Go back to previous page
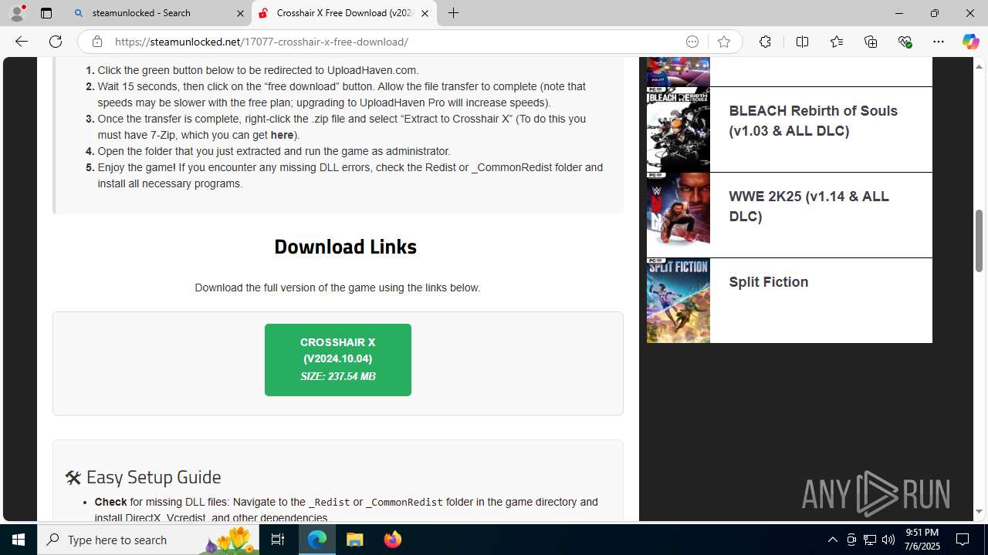 (21, 42)
